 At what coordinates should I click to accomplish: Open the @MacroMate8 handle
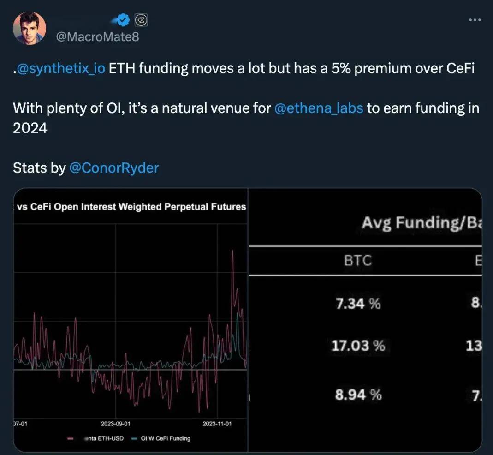(97, 37)
